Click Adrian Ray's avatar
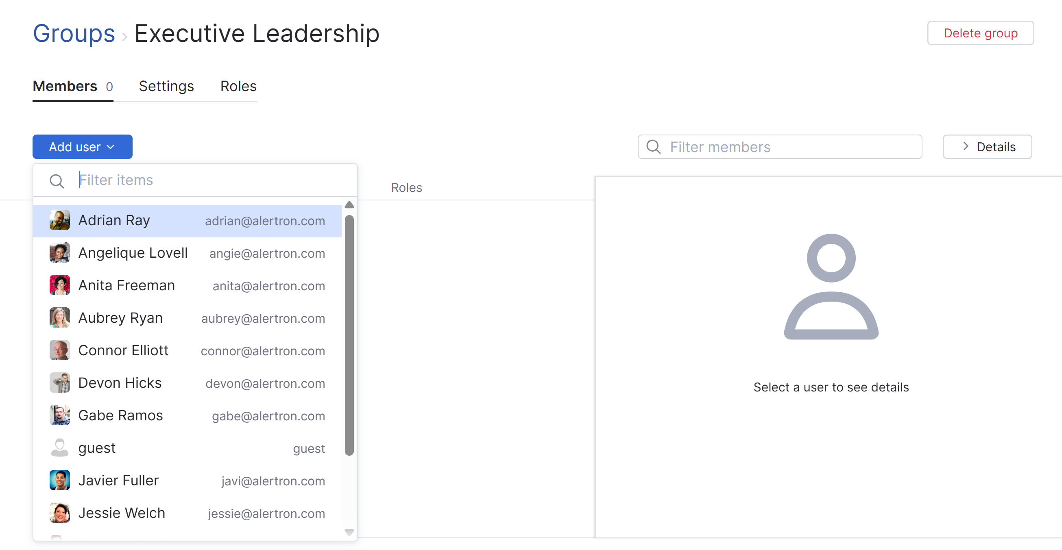Image resolution: width=1062 pixels, height=550 pixels. point(60,220)
